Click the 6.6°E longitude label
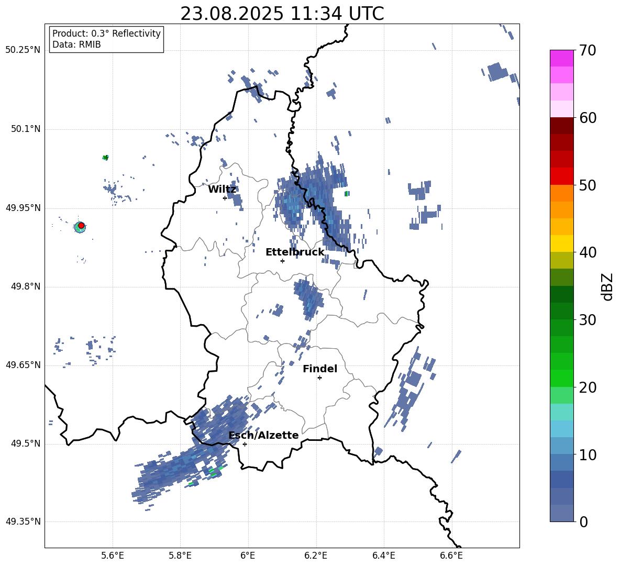Viewport: 620px width, 566px height. (x=451, y=556)
